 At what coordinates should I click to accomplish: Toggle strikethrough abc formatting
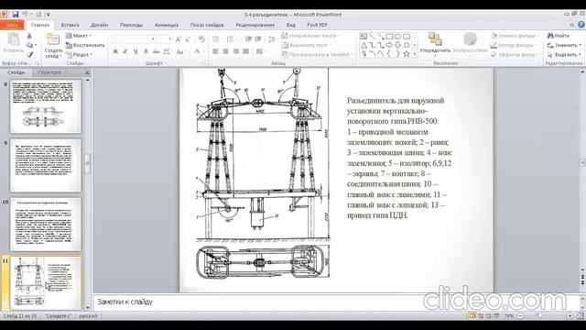tap(156, 51)
